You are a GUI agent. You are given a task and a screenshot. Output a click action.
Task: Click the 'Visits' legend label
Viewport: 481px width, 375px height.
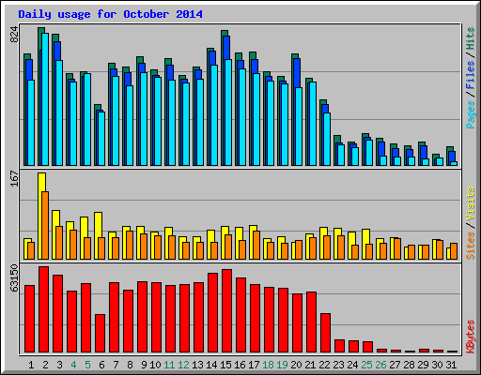tap(471, 203)
